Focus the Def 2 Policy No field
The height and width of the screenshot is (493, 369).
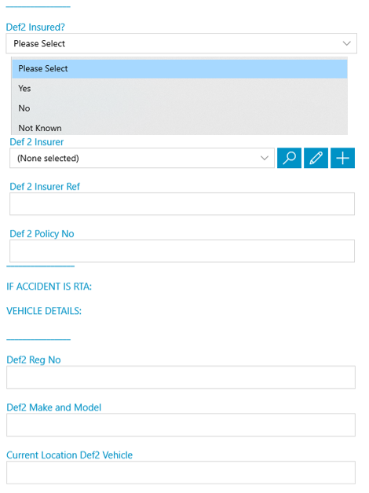click(x=182, y=251)
